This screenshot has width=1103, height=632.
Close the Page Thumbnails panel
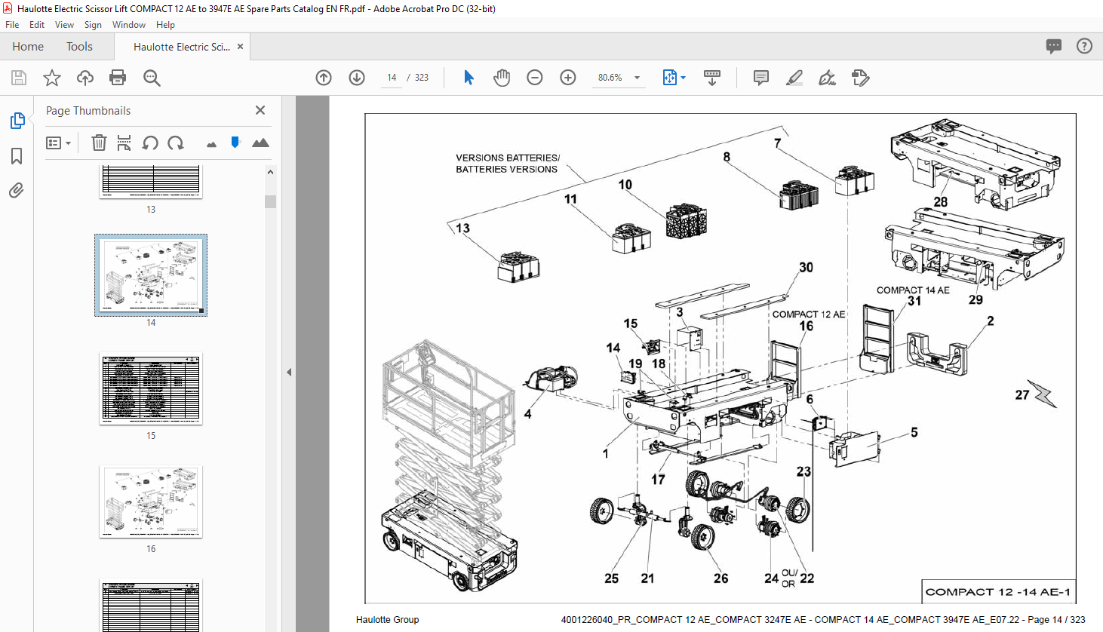[x=260, y=110]
